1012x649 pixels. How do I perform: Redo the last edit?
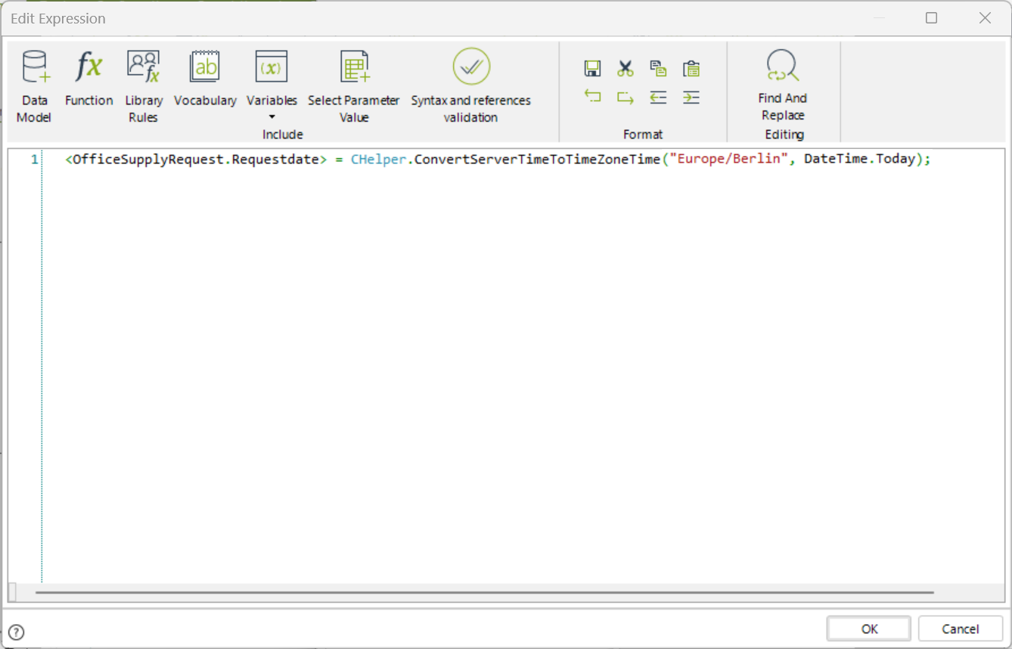625,97
